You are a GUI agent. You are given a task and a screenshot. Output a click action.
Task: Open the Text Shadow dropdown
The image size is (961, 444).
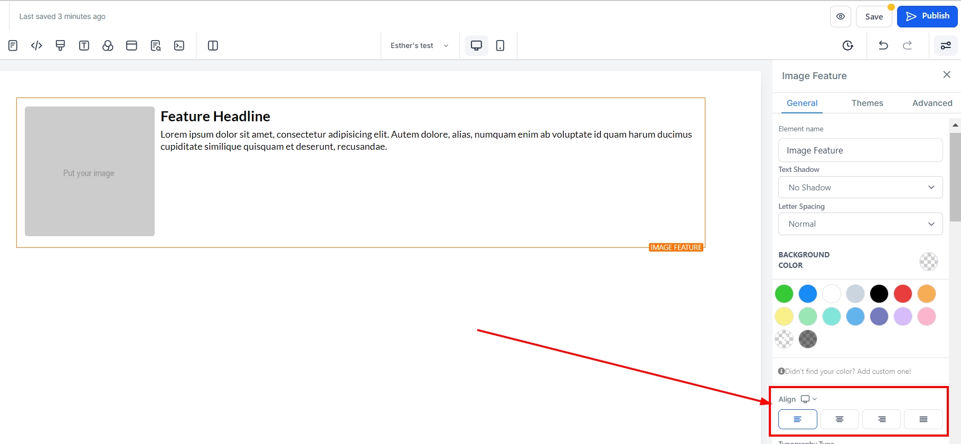[x=860, y=188]
